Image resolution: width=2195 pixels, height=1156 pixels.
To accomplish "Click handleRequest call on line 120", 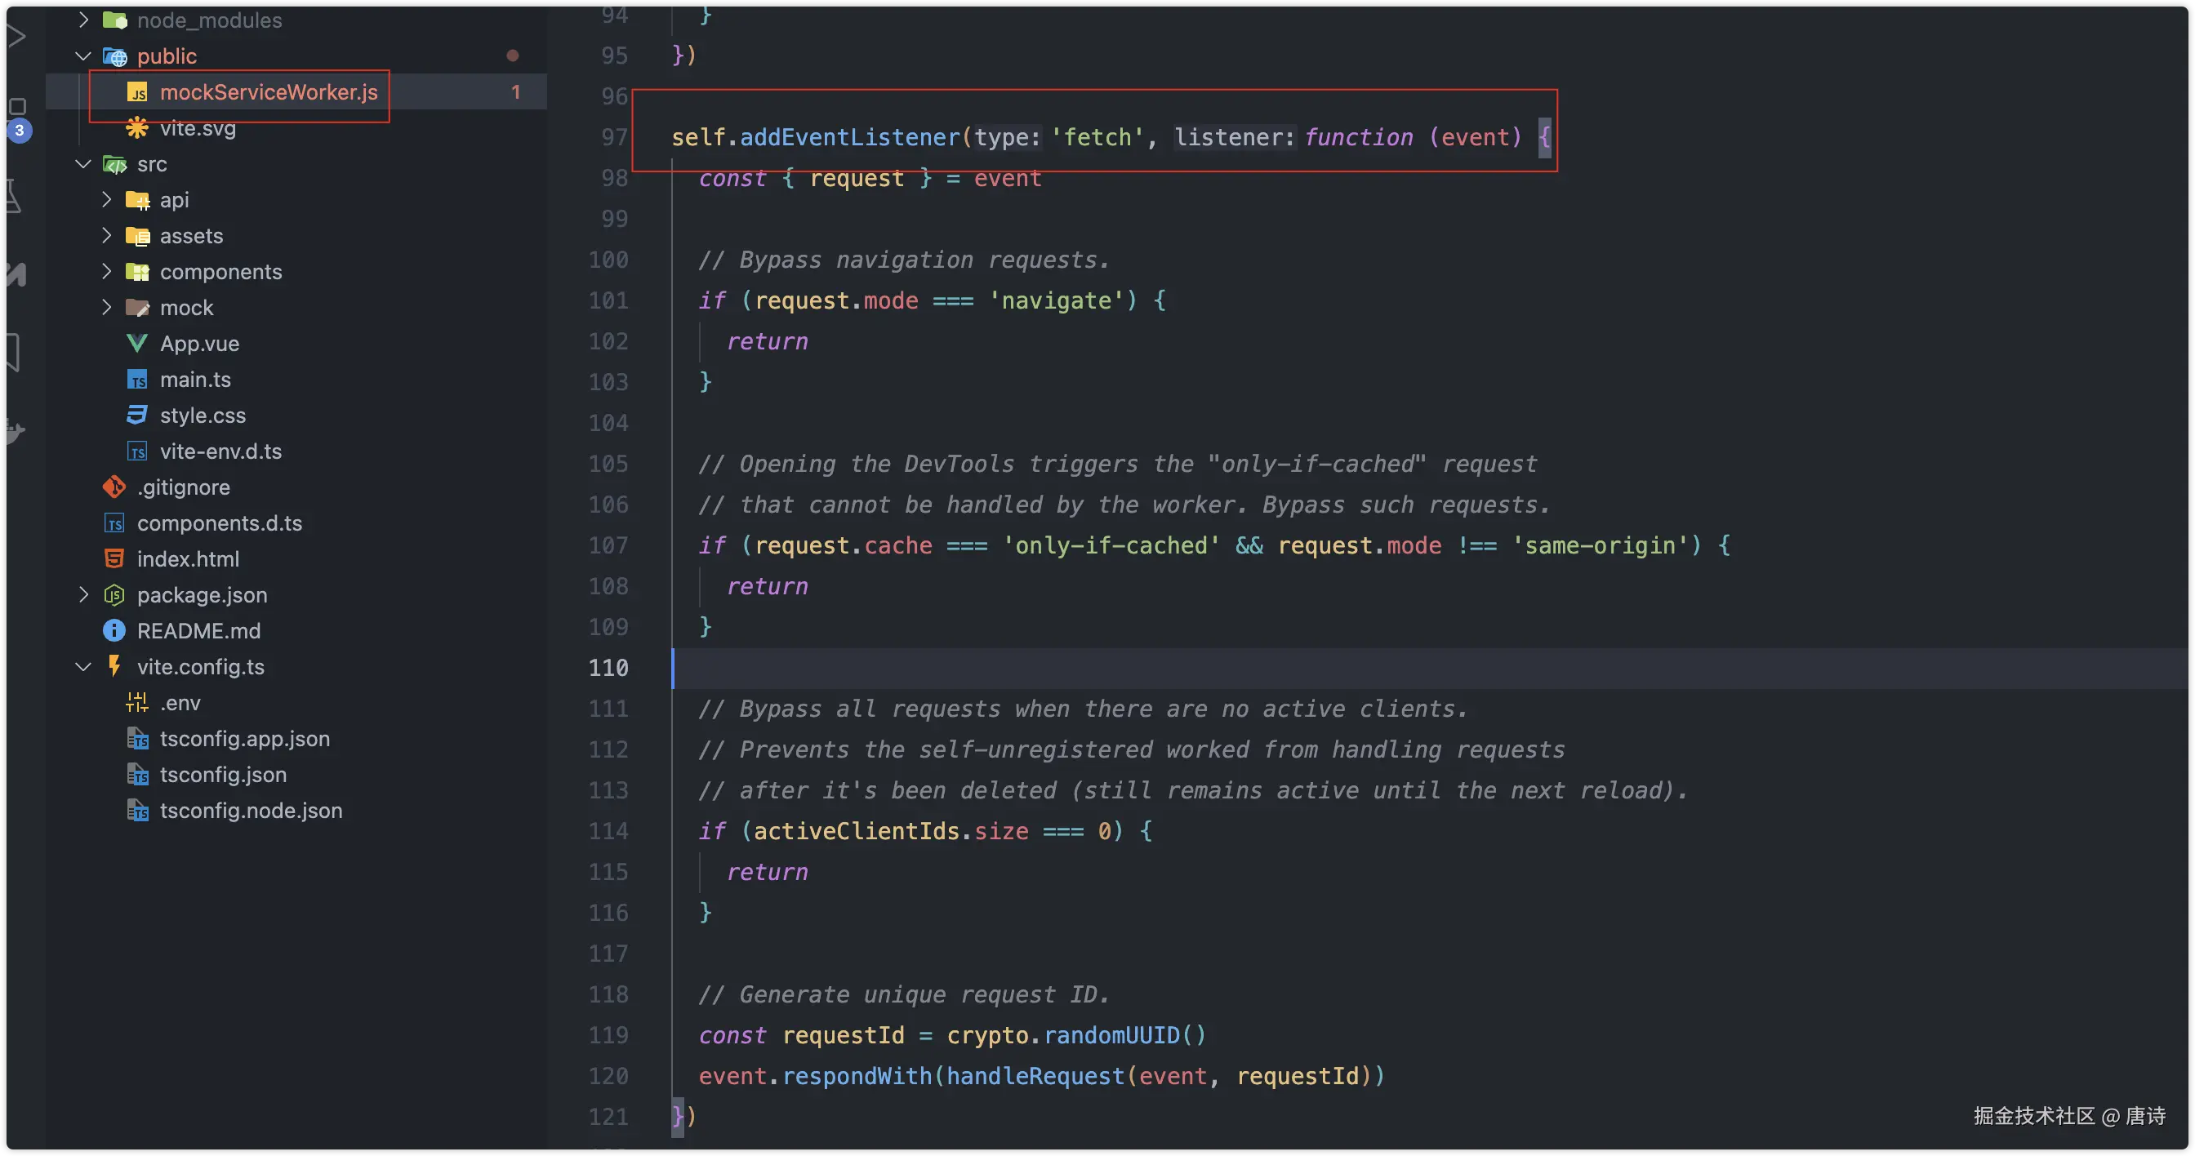I will pyautogui.click(x=1035, y=1076).
